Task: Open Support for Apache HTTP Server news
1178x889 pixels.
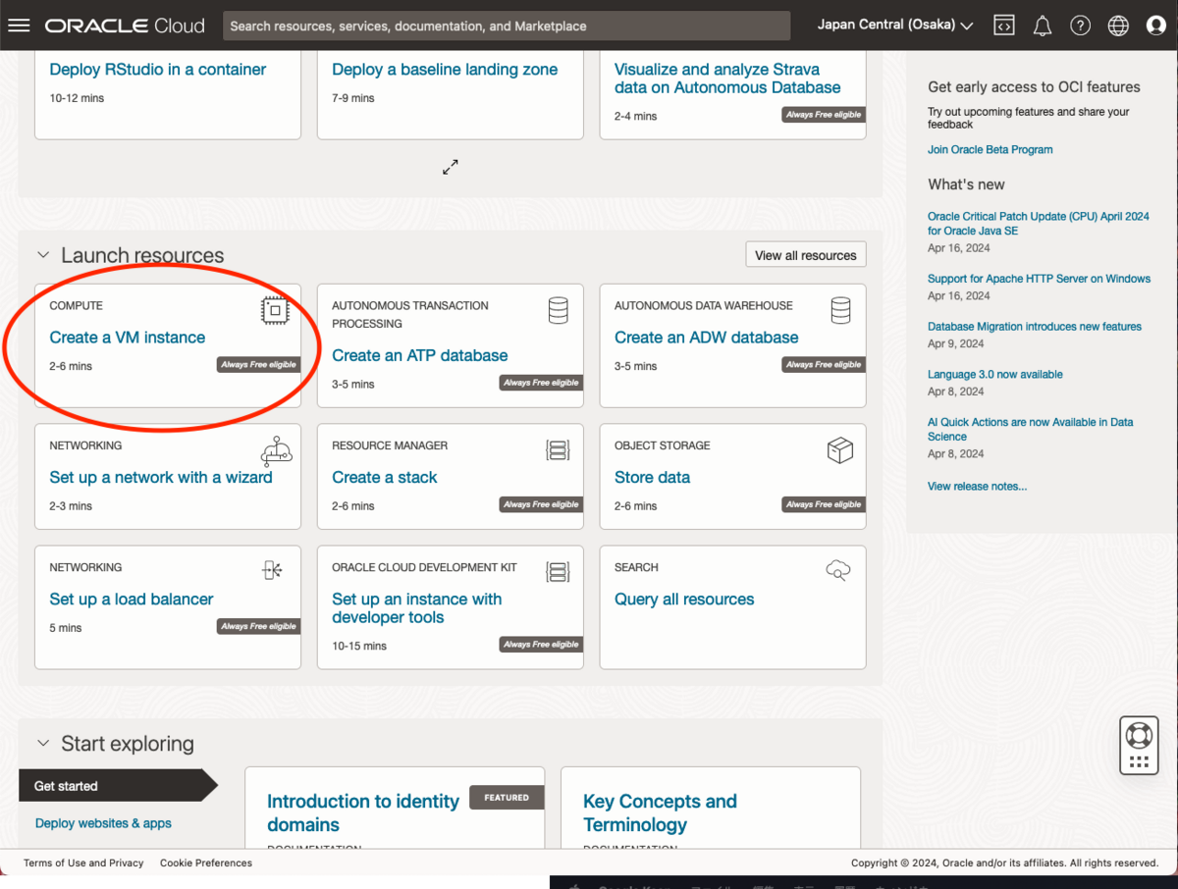Action: (x=1039, y=279)
